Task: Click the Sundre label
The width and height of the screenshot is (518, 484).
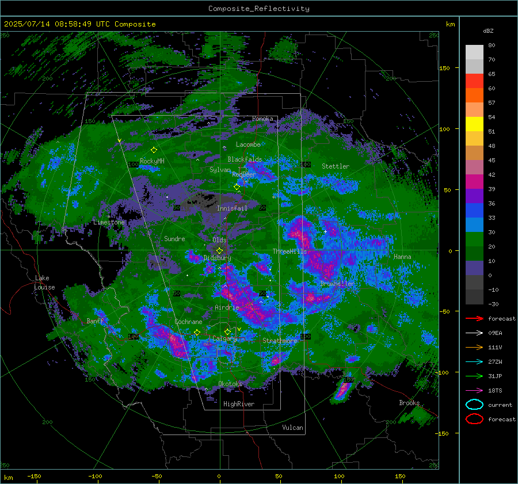Action: [x=175, y=238]
